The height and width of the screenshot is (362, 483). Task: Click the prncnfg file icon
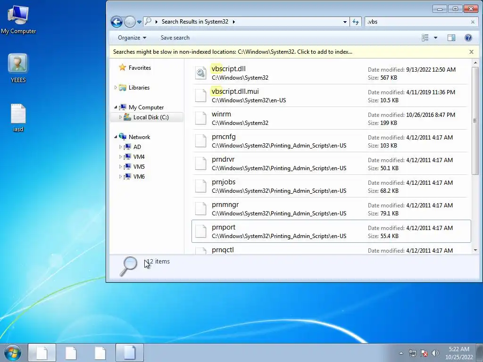201,140
